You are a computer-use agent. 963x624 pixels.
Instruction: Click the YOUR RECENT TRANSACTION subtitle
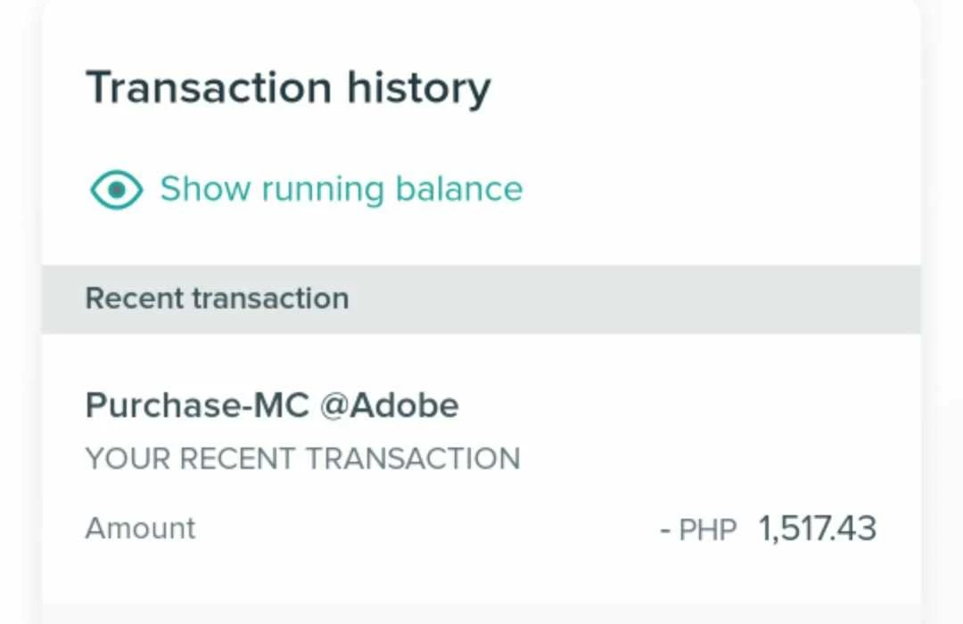(302, 459)
